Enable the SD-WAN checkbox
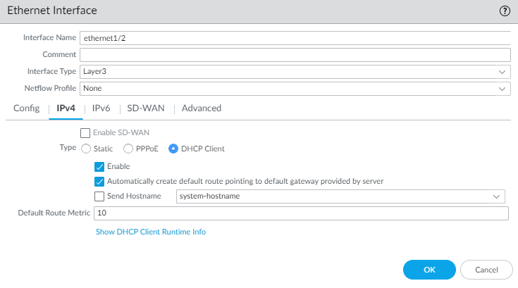The width and height of the screenshot is (518, 288). 85,132
